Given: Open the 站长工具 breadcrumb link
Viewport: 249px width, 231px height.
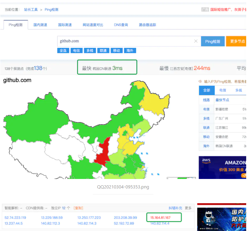Looking at the screenshot, I should tap(31, 10).
